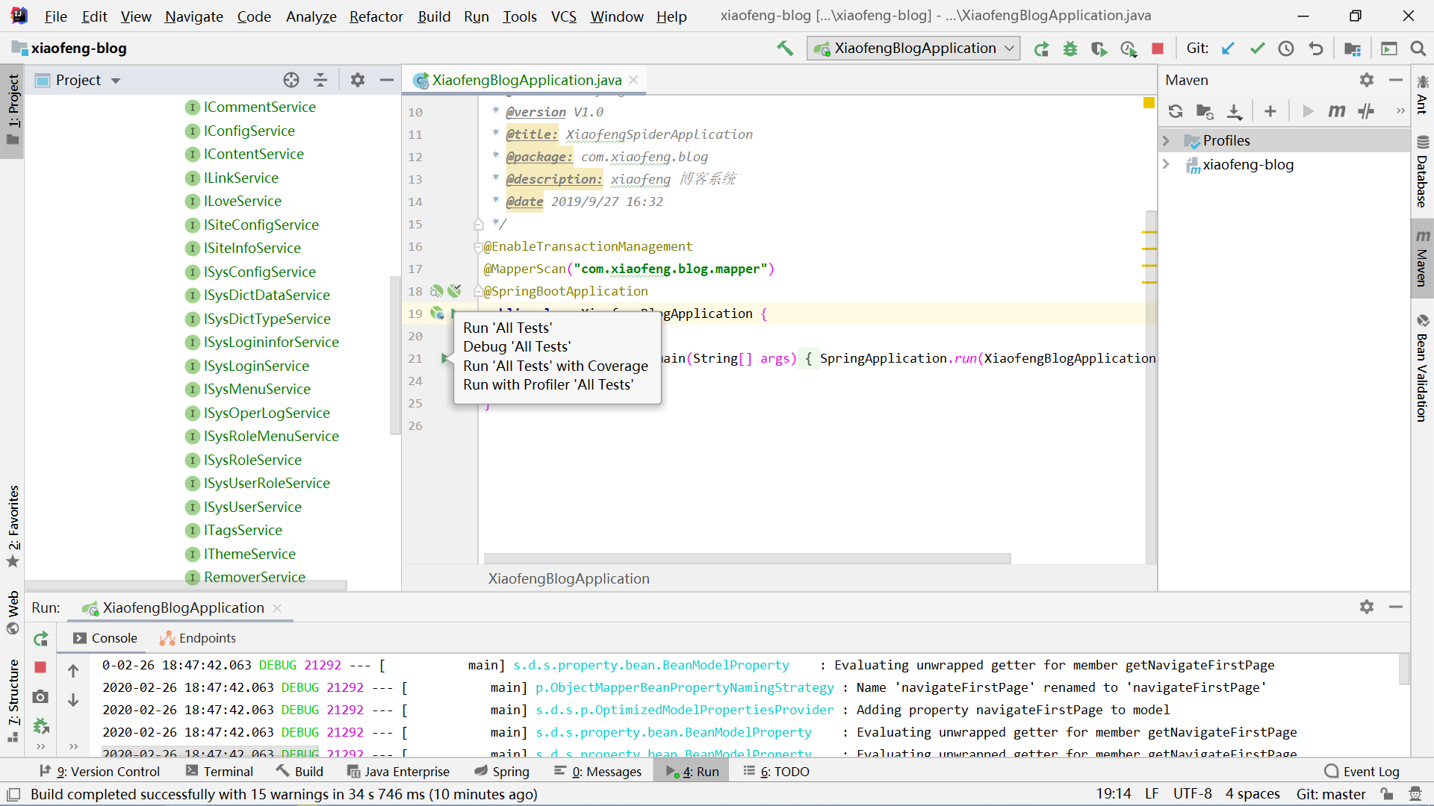Click editor horizontal scrollbar
This screenshot has height=806, width=1434.
747,558
